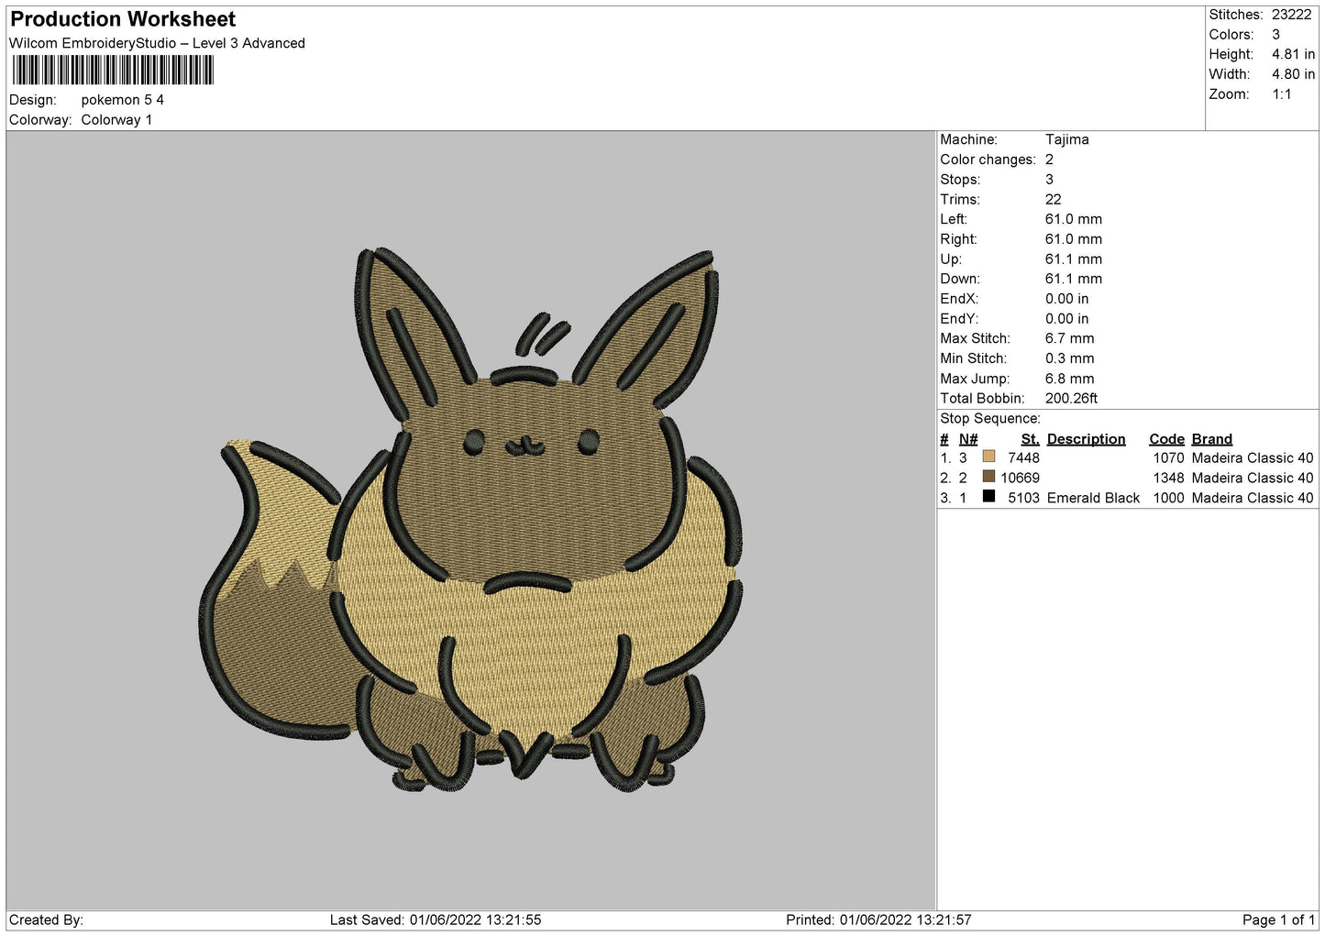The height and width of the screenshot is (936, 1325).
Task: Click the Stops value 3
Action: 1050,180
